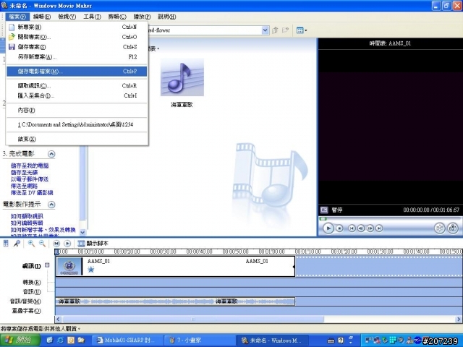Open the 編輯(E) menu
Screen dimensions: 463x347
click(x=42, y=17)
